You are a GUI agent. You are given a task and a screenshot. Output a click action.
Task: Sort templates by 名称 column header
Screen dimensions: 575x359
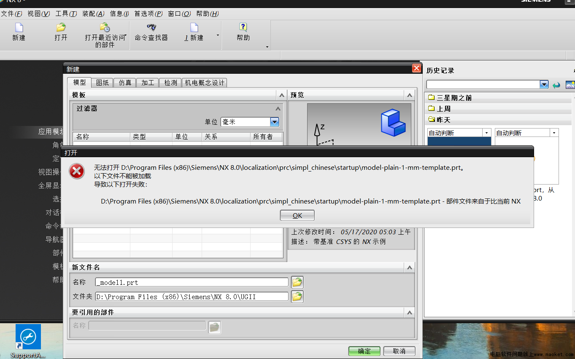101,137
